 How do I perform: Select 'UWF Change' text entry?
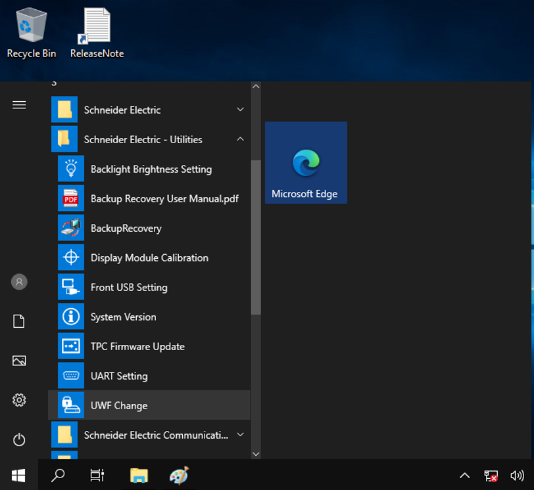(x=119, y=406)
